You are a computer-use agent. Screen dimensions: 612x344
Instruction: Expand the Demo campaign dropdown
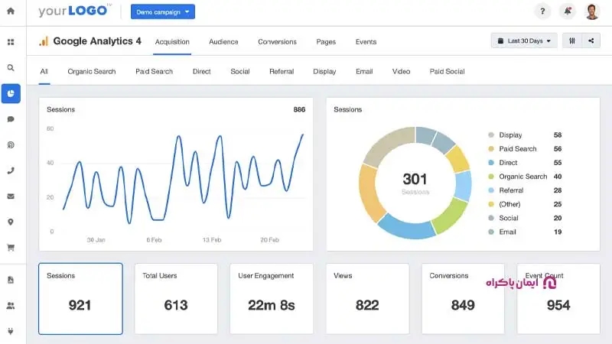click(x=163, y=11)
